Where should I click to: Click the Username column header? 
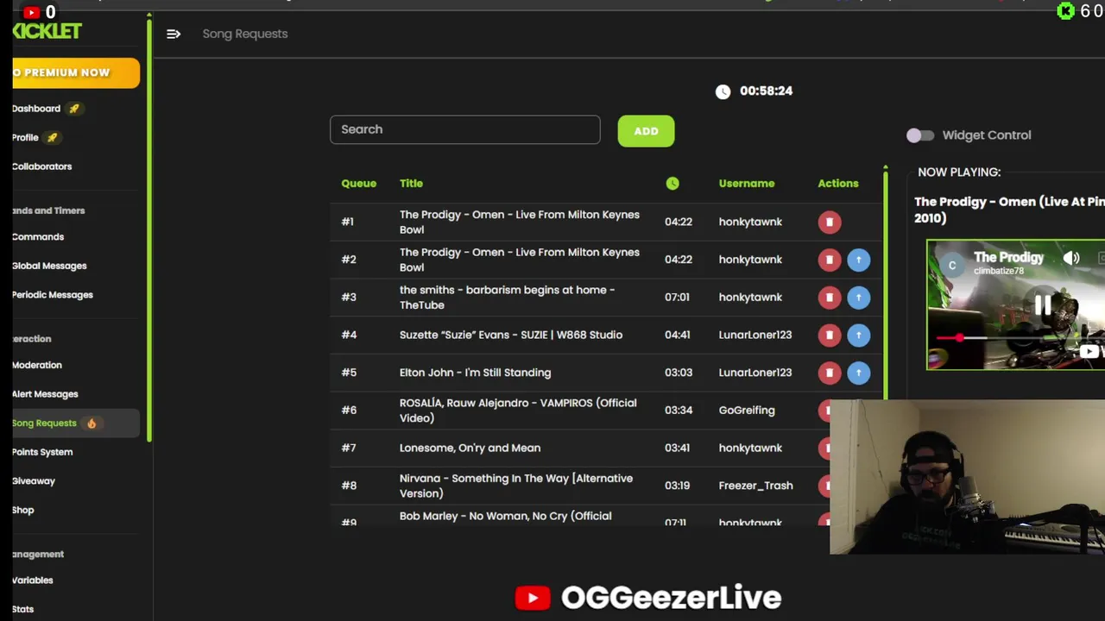(747, 184)
